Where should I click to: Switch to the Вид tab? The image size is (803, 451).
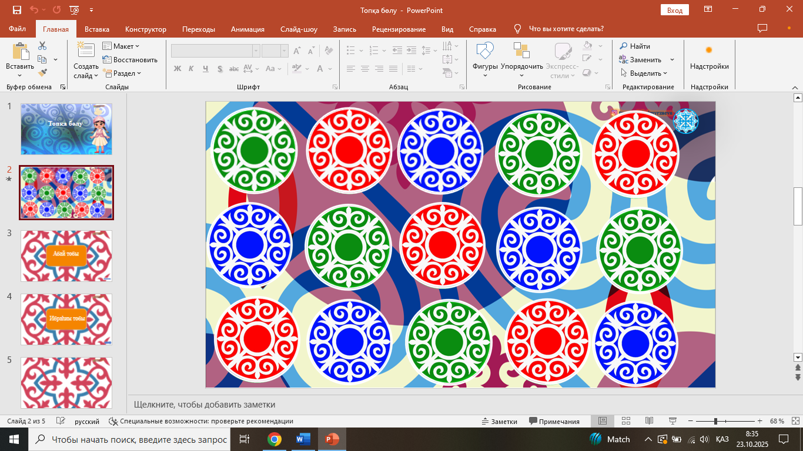click(x=447, y=29)
